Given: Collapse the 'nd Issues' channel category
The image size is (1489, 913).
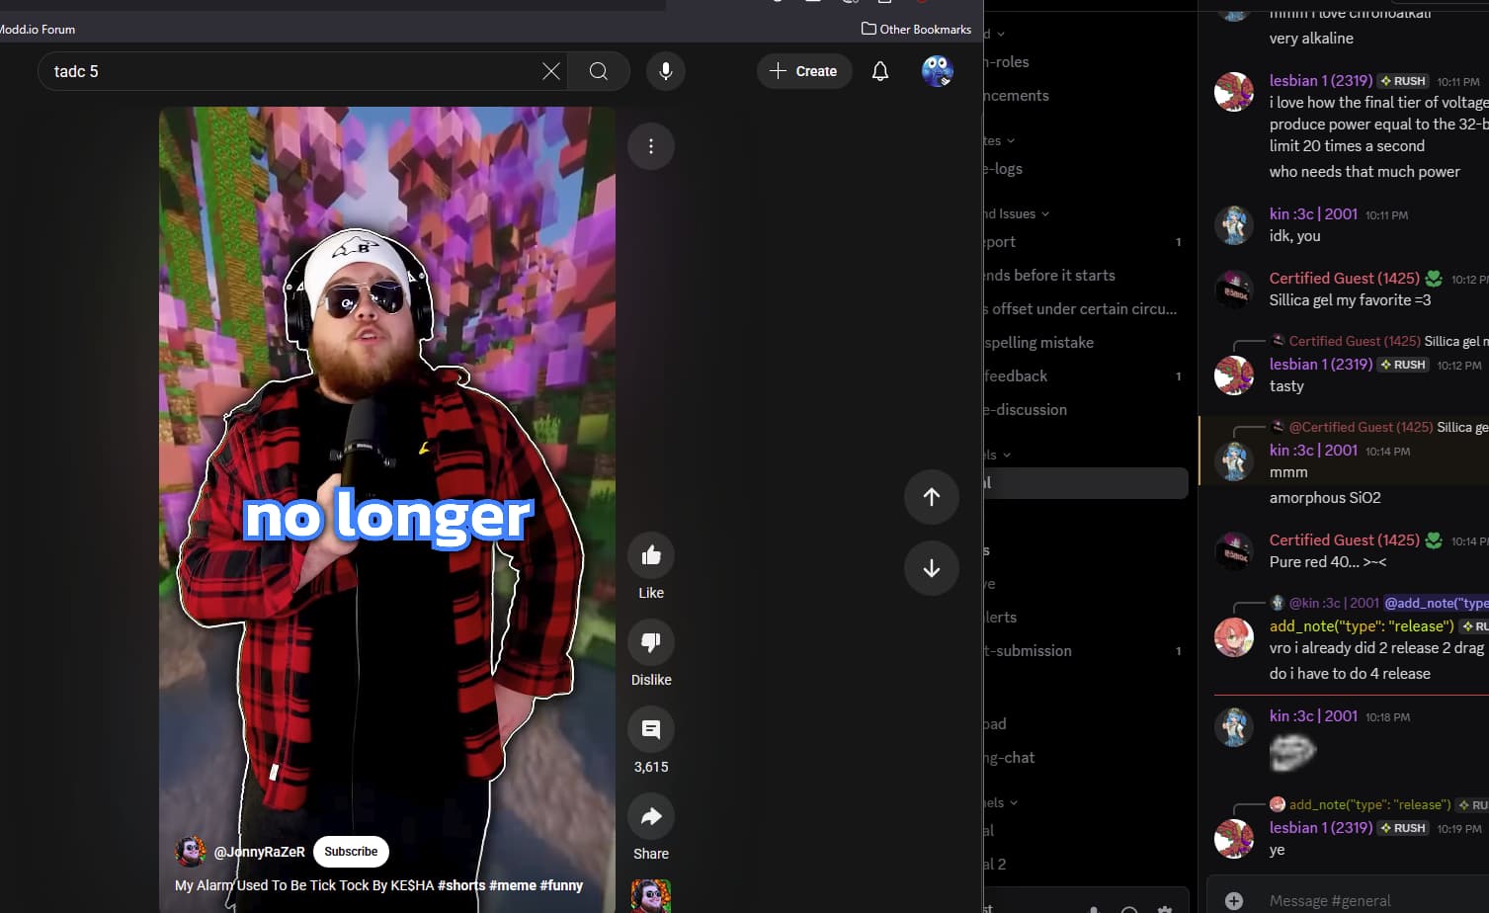Looking at the screenshot, I should pos(1016,213).
